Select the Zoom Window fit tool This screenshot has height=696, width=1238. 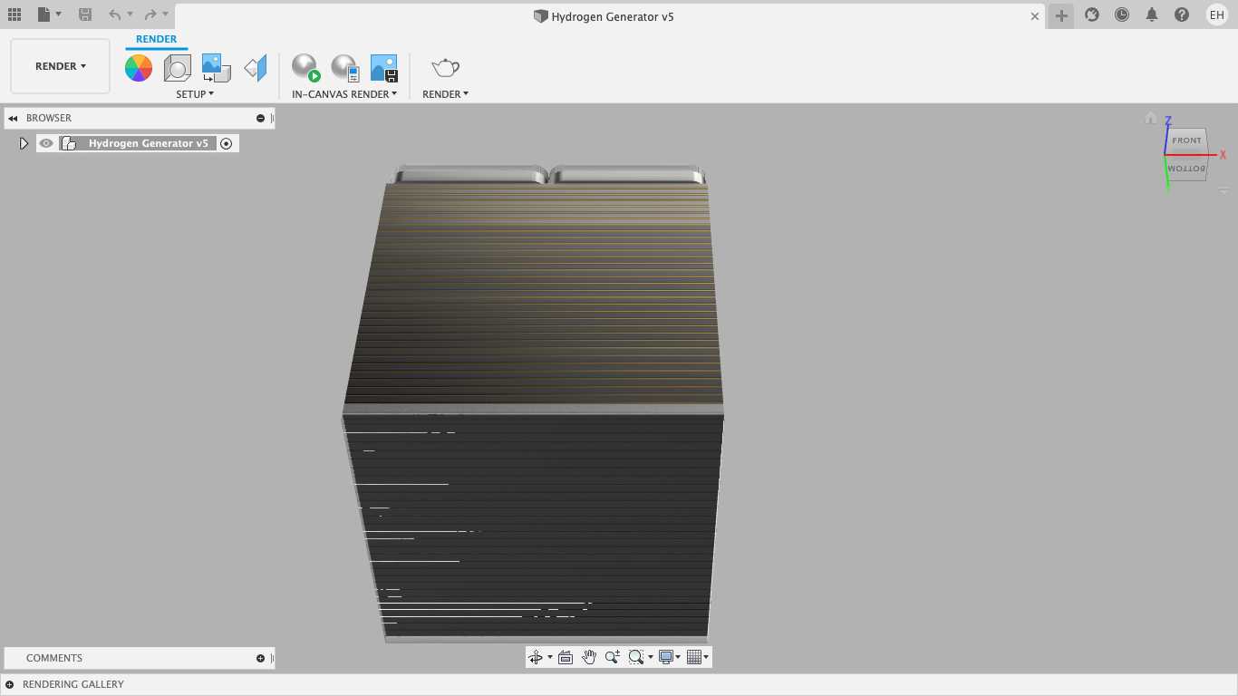(x=635, y=657)
